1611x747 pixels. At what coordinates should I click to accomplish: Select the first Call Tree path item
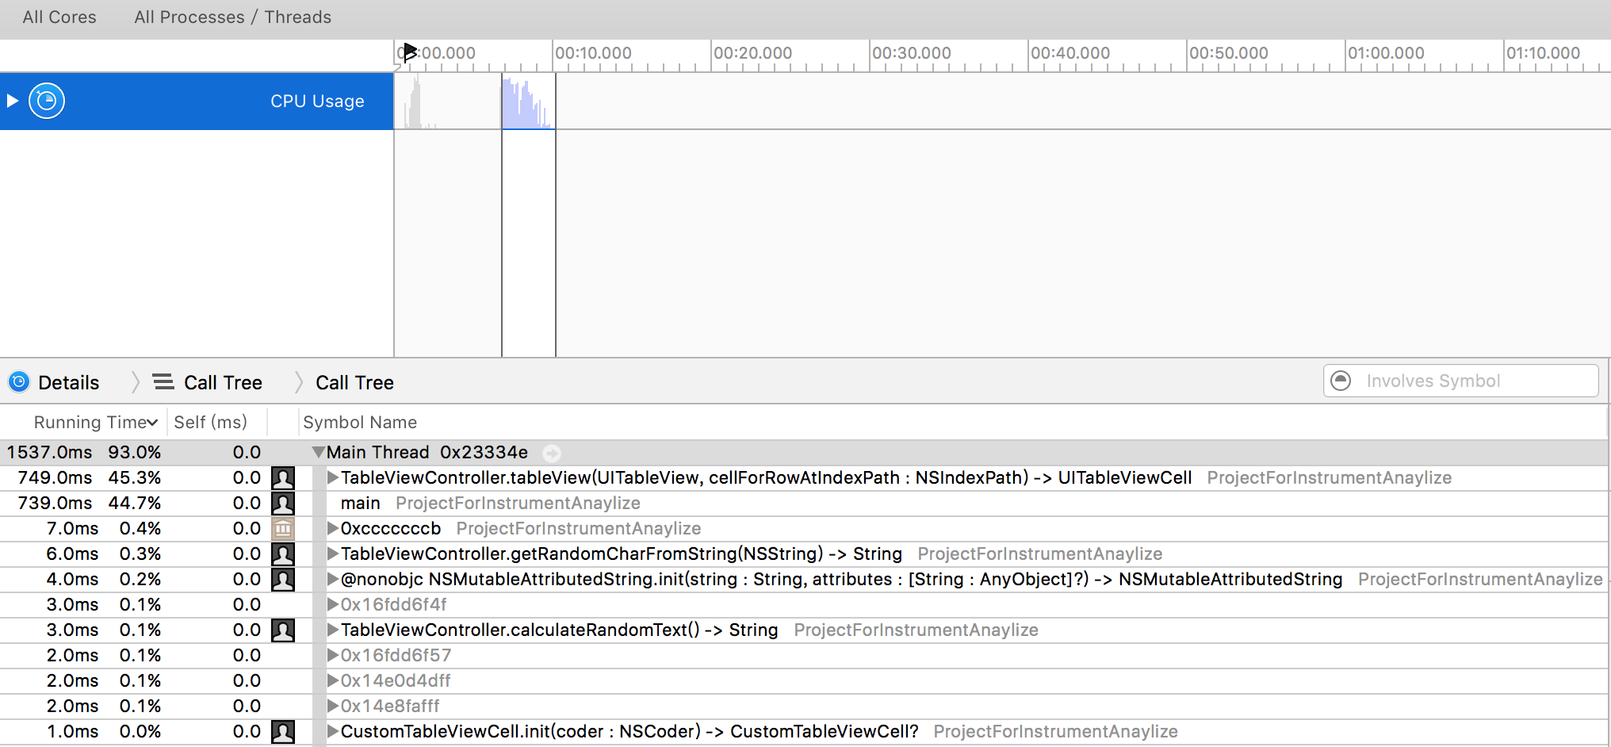coord(223,383)
